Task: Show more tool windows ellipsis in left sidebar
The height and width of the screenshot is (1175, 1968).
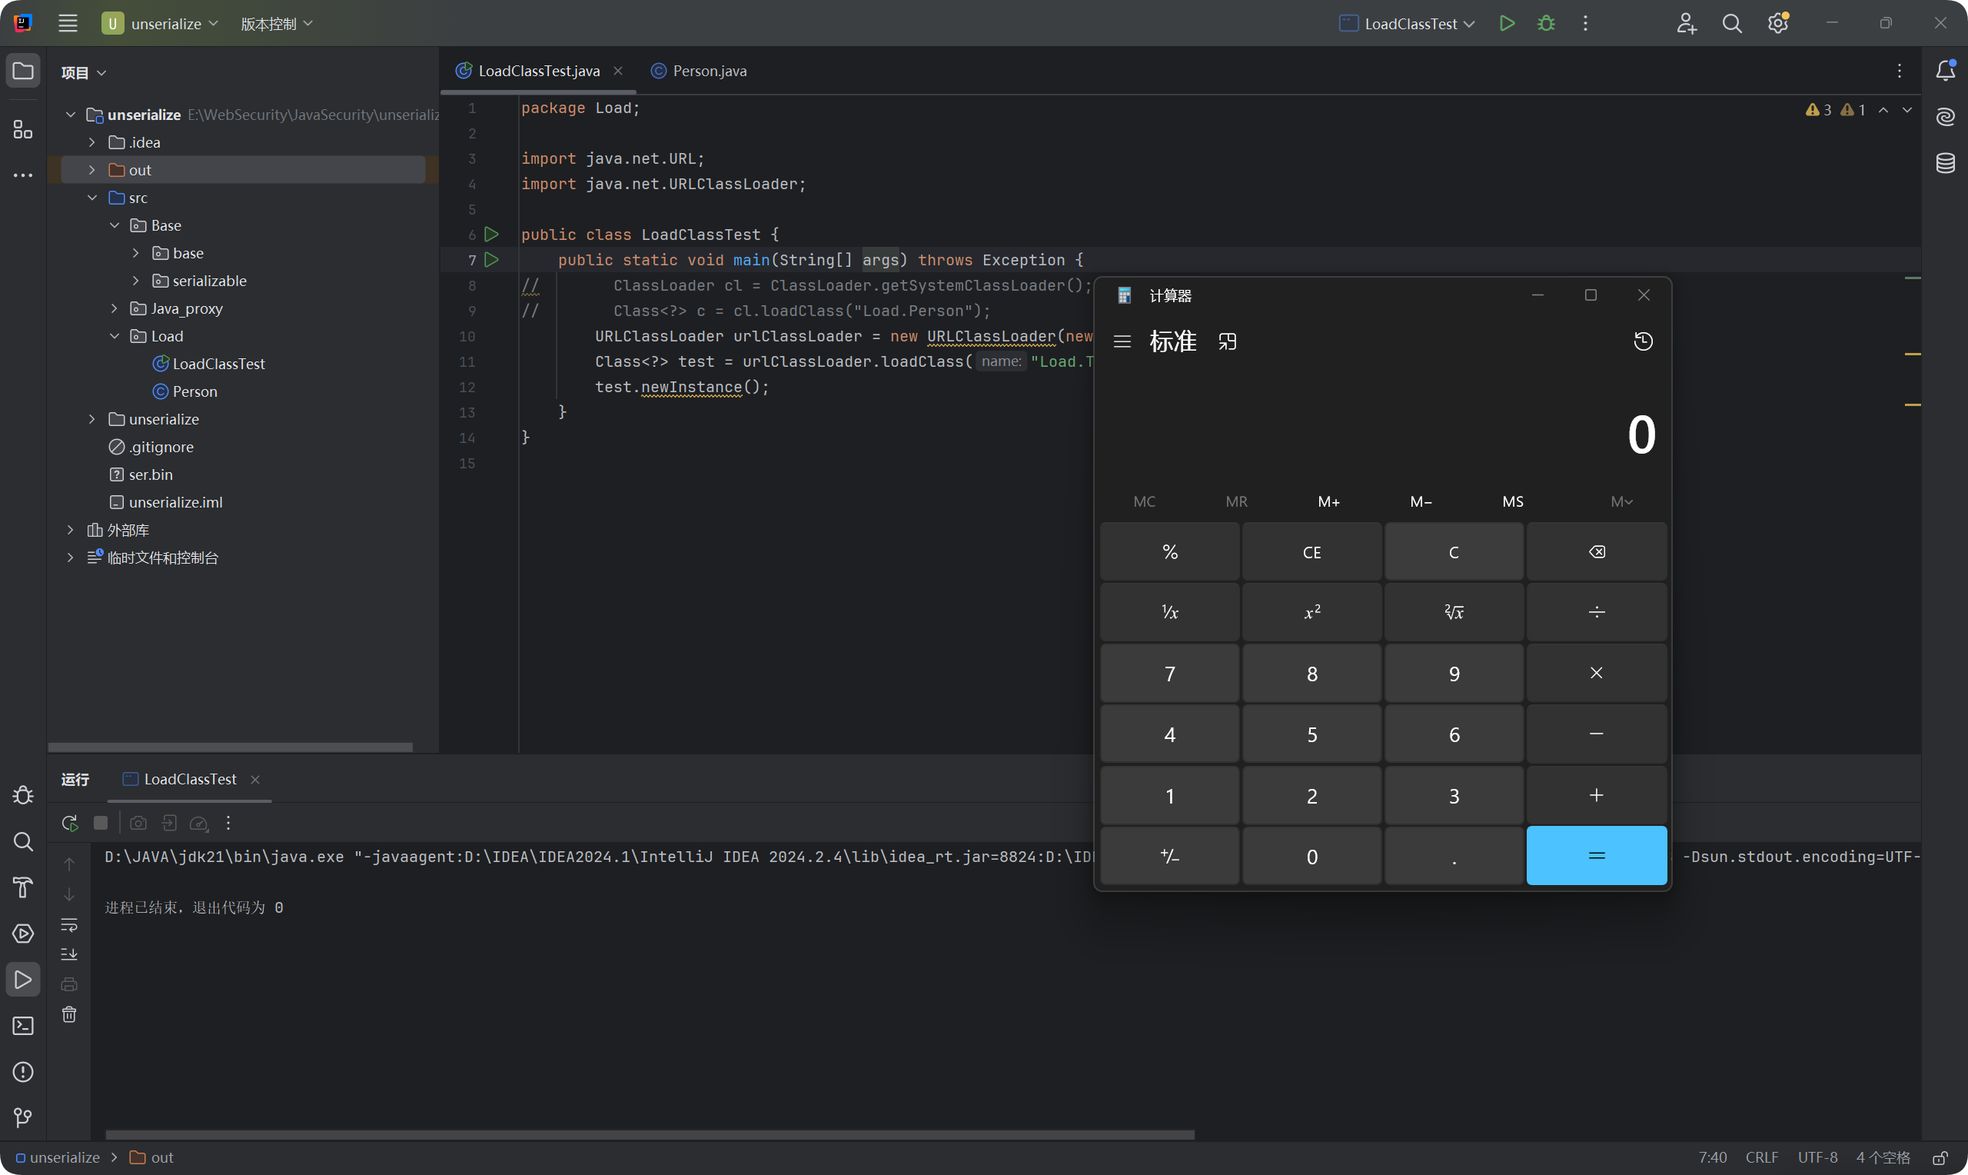Action: [x=23, y=175]
